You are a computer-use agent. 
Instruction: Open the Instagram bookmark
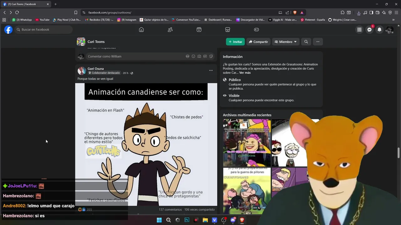point(127,20)
